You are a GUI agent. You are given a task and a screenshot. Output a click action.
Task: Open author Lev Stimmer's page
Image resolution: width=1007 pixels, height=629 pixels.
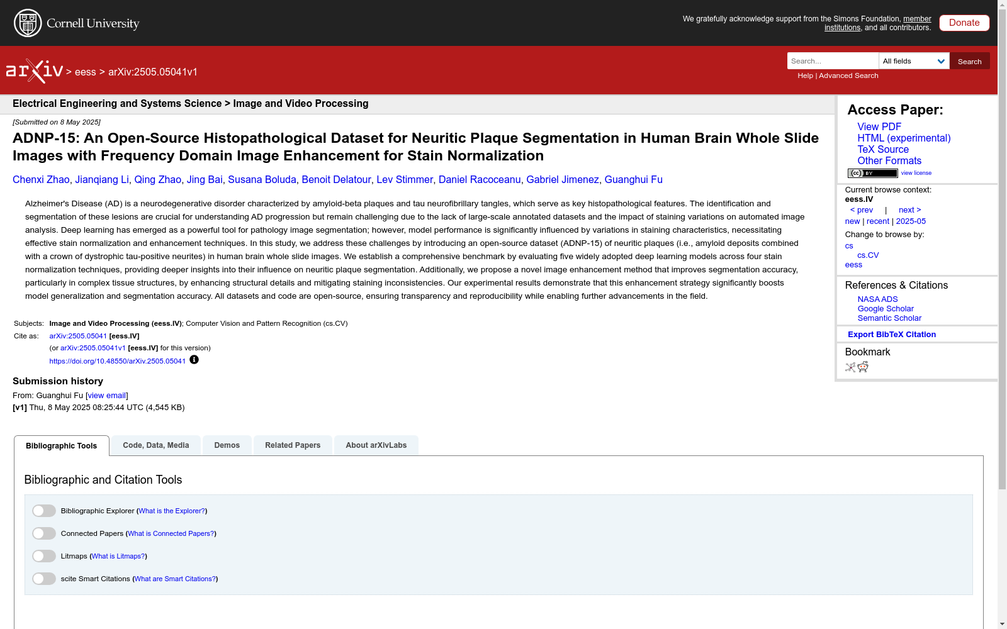(405, 180)
